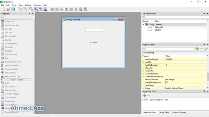
Task: Switch to Edit Widgets mode
Action: click(31, 9)
